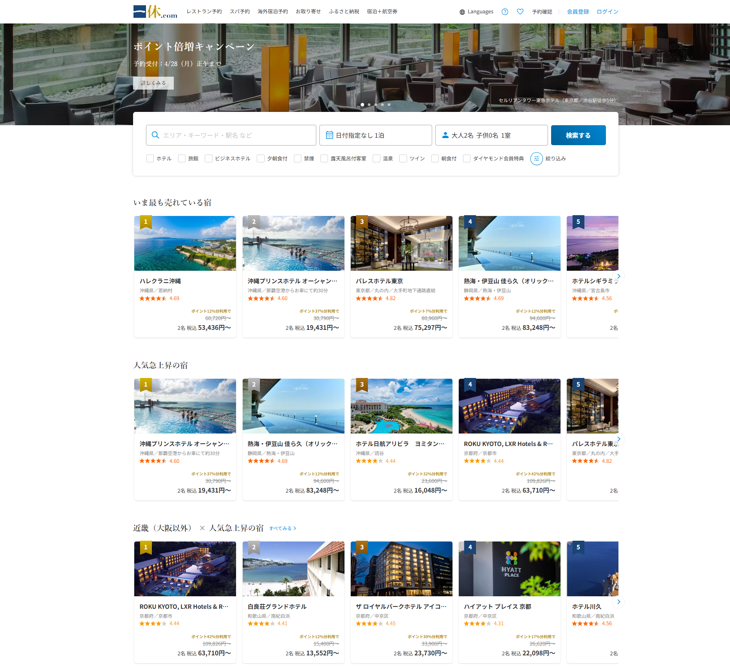The width and height of the screenshot is (730, 671).
Task: Toggle 露天風呂付客室 checkbox
Action: click(324, 158)
